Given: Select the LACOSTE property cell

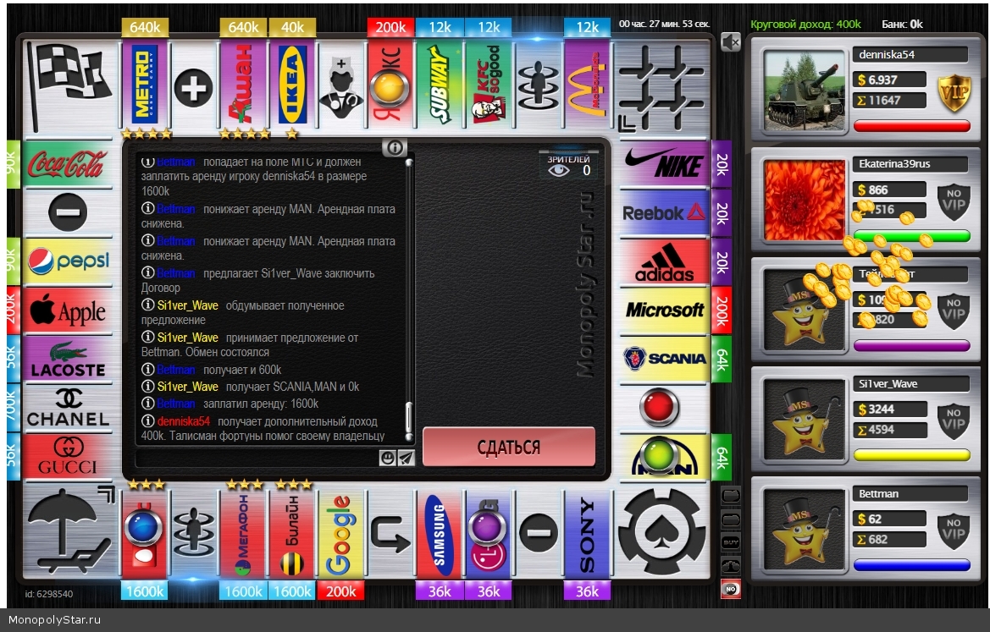Looking at the screenshot, I should [69, 360].
